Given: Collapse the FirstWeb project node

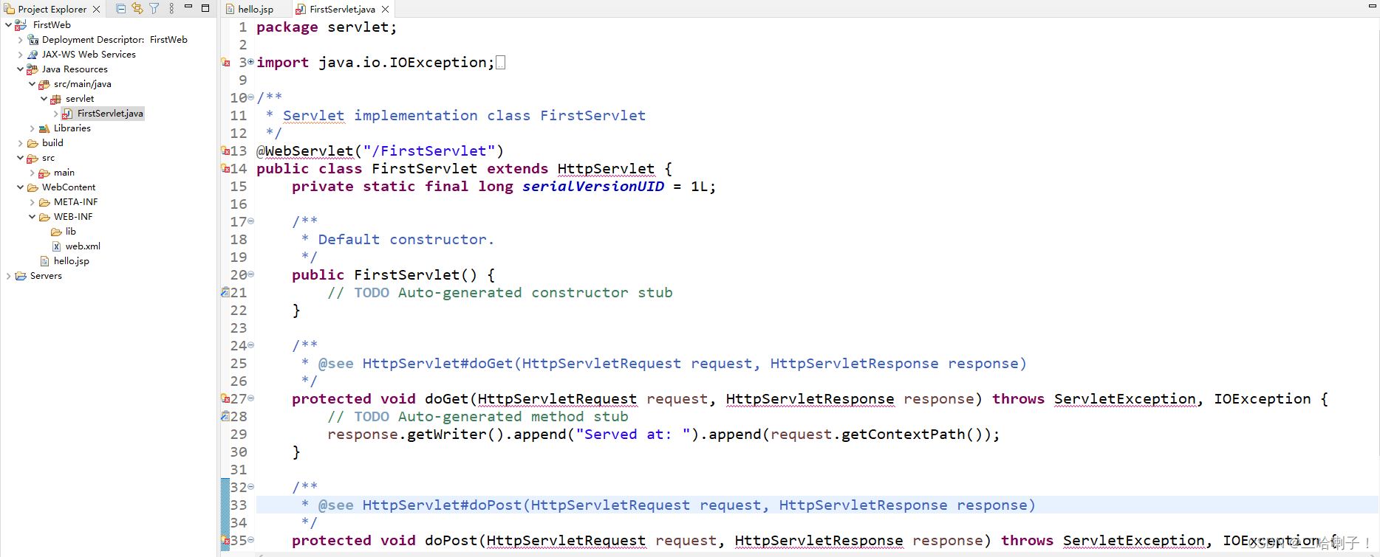Looking at the screenshot, I should click(8, 25).
